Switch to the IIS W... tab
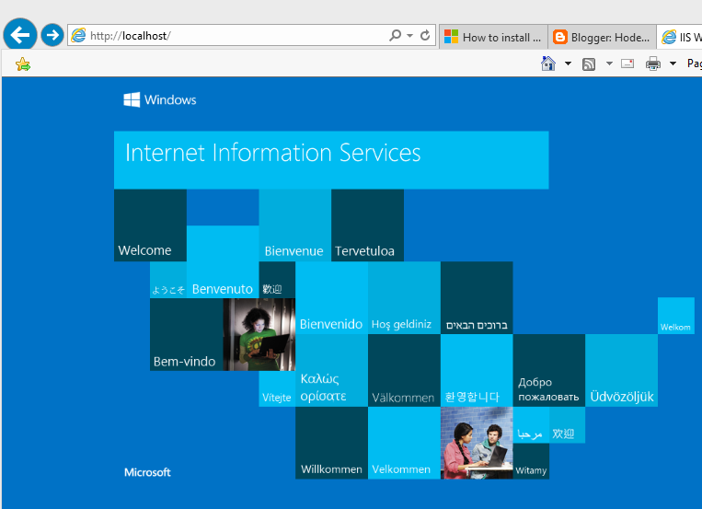This screenshot has width=702, height=509. [x=680, y=37]
